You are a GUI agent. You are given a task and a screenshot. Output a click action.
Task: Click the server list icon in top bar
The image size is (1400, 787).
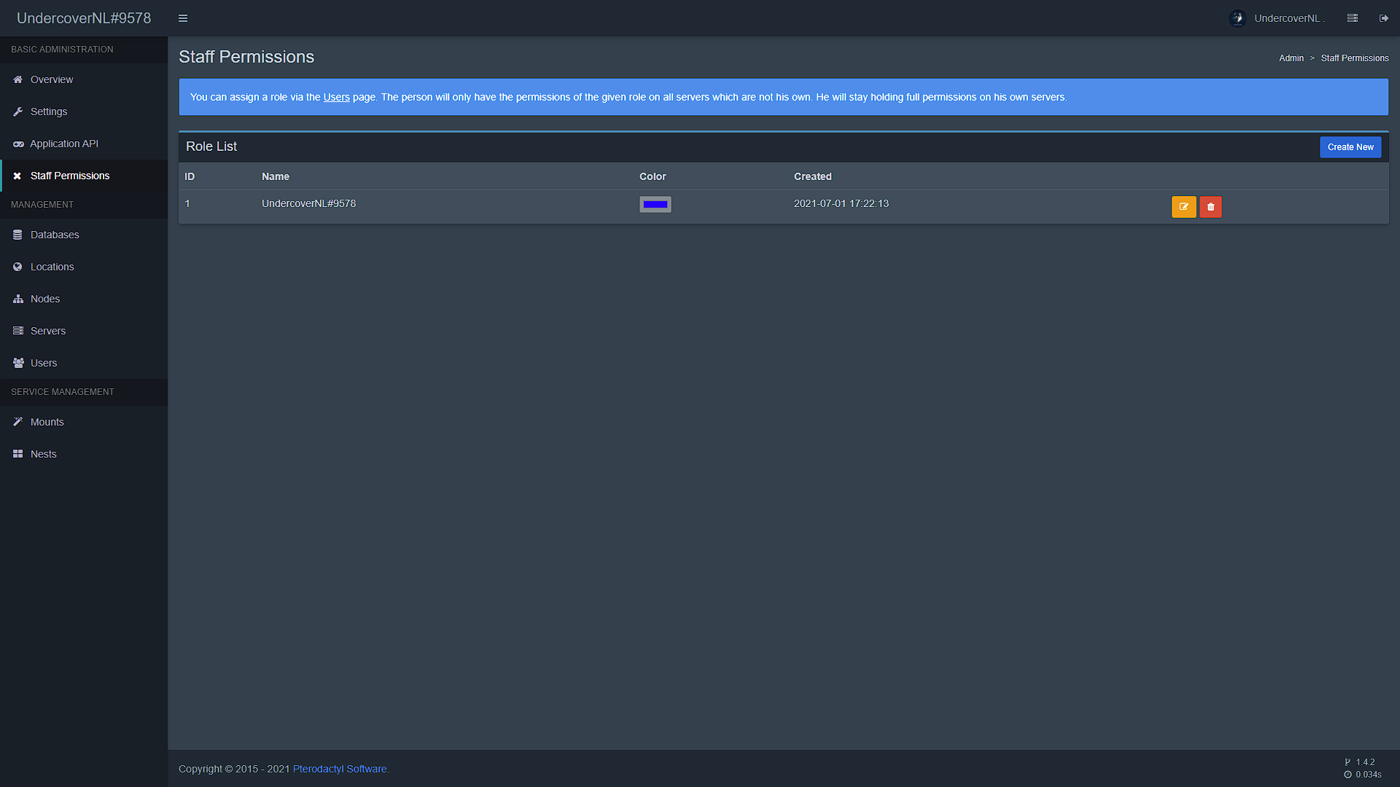pyautogui.click(x=1353, y=18)
